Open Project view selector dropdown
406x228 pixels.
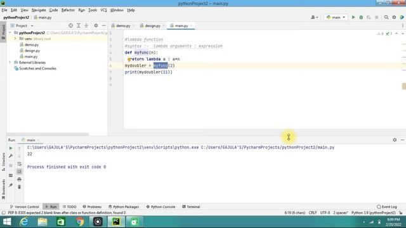pos(22,25)
